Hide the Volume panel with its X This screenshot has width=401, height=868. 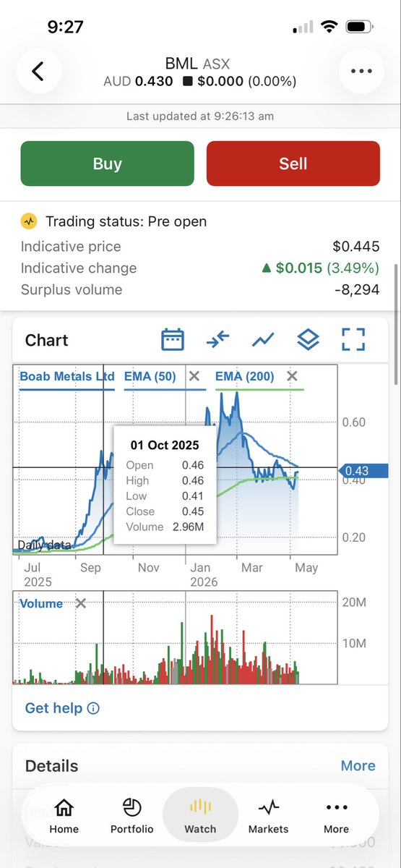(81, 603)
